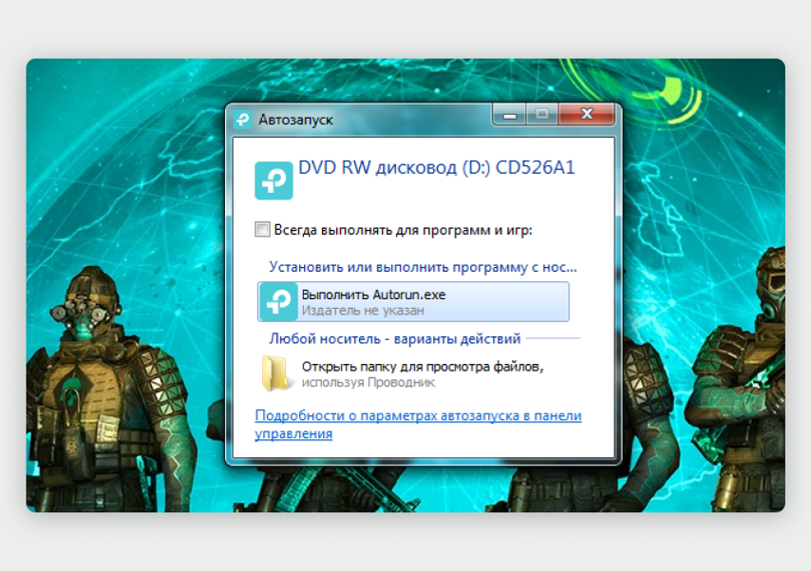Click the disabled maximize button
The height and width of the screenshot is (571, 811).
(x=542, y=114)
